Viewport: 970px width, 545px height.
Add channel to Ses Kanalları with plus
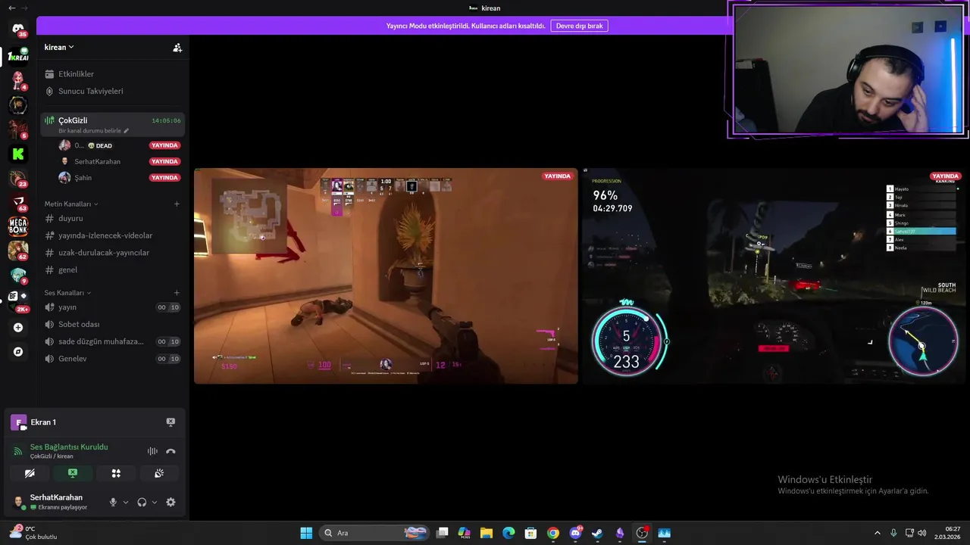click(x=177, y=293)
